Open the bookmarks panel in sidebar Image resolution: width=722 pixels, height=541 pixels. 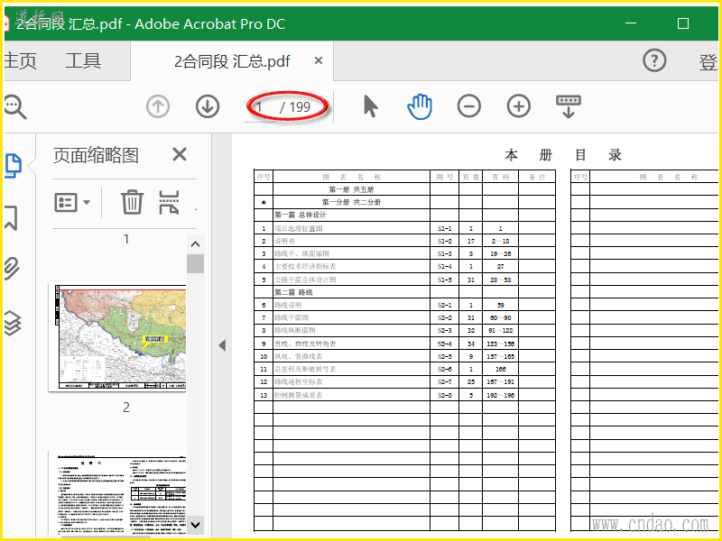(11, 217)
